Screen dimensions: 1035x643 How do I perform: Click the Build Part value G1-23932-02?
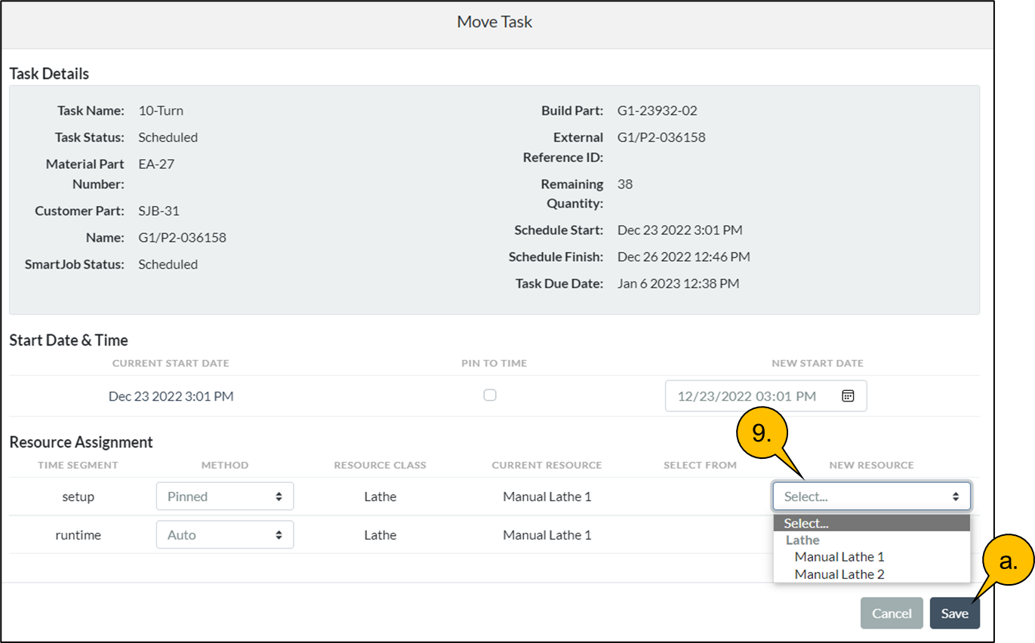(x=658, y=111)
